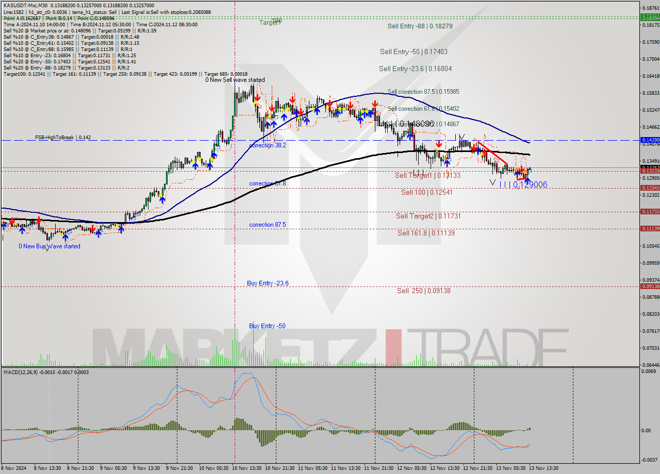The width and height of the screenshot is (660, 474).
Task: Select the red 0.09138 price tag
Action: coord(649,286)
